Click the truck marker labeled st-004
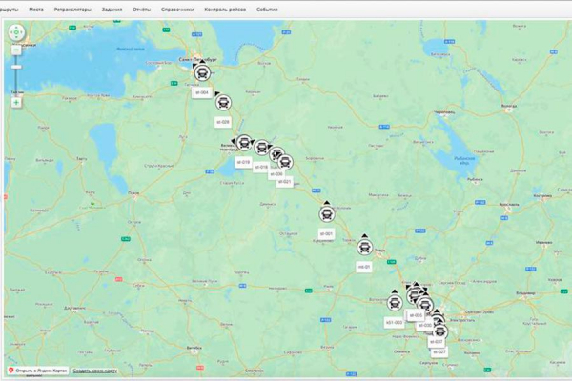 [x=202, y=74]
